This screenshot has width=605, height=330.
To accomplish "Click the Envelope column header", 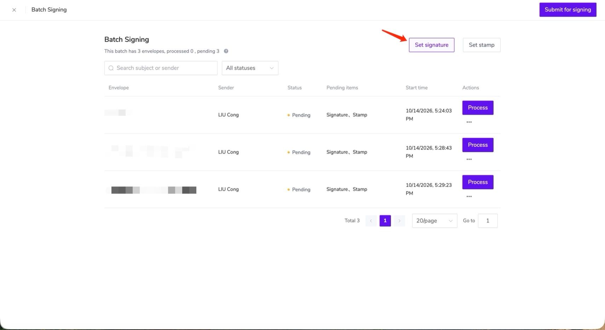I will coord(119,88).
